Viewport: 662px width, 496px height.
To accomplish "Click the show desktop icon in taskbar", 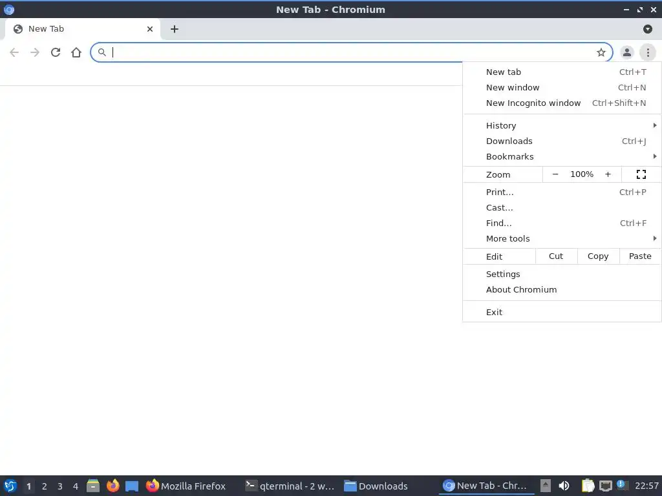I will point(132,486).
